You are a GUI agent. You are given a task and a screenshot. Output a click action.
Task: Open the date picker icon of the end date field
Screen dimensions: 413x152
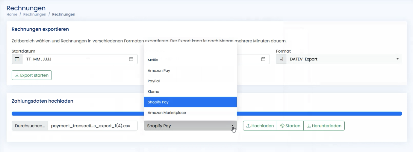pyautogui.click(x=263, y=59)
